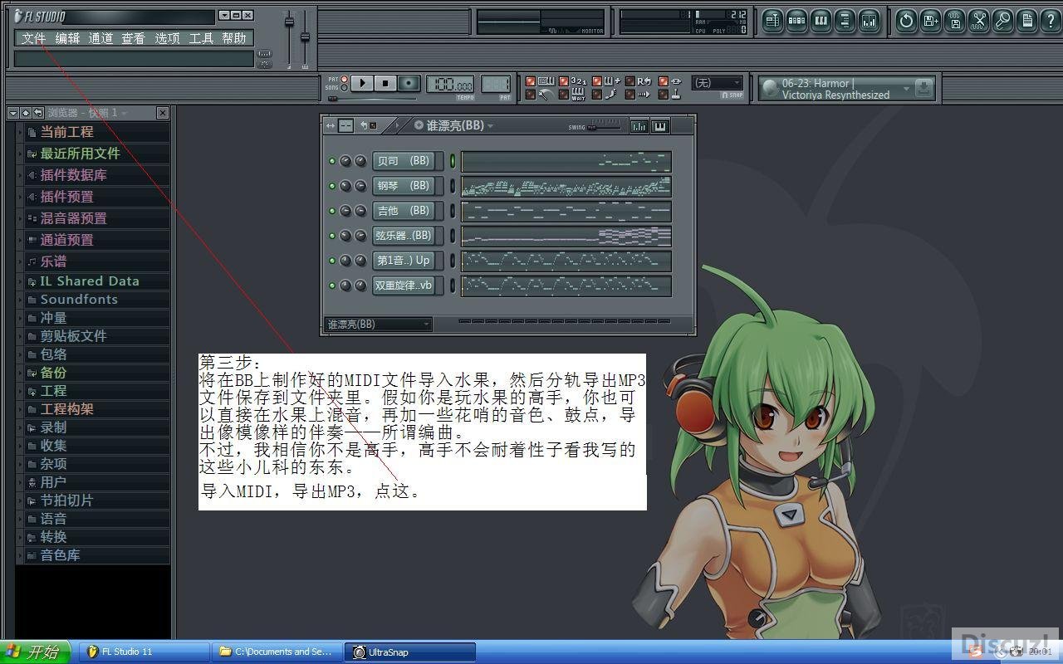Open the snap (无) dropdown
The height and width of the screenshot is (664, 1063).
pos(718,83)
